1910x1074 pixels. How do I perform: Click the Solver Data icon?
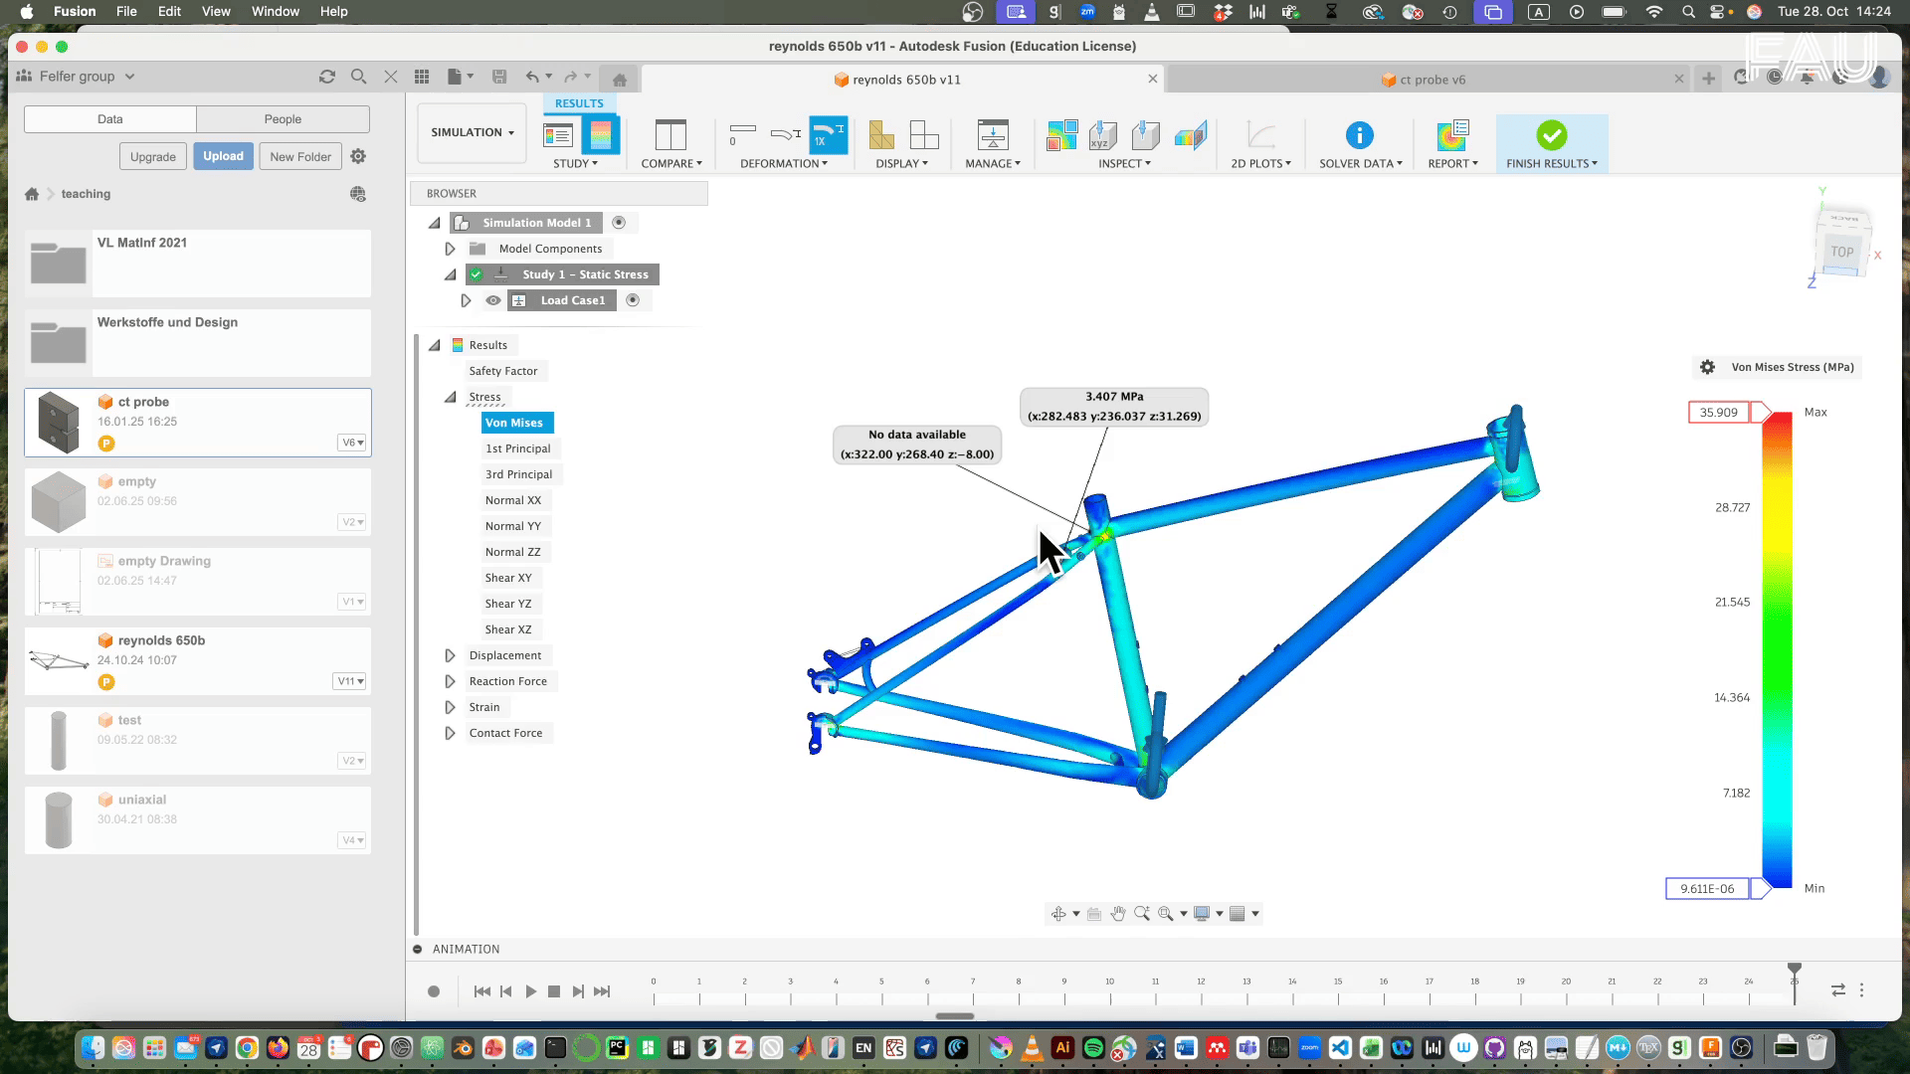[1359, 136]
